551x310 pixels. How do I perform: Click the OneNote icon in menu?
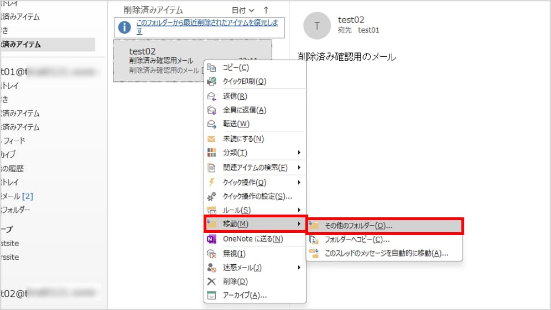point(211,239)
